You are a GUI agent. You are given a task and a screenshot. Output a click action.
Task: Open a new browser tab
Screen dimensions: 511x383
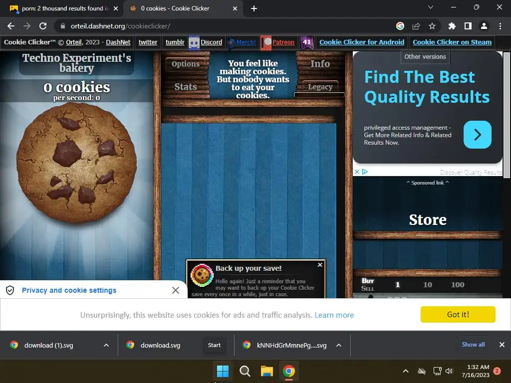coord(254,8)
